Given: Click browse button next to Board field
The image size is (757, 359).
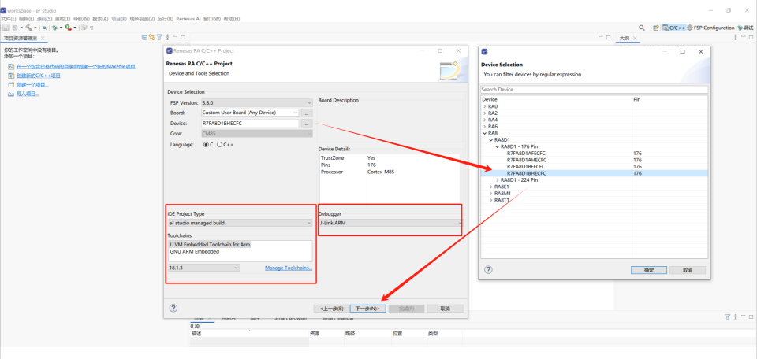Looking at the screenshot, I should coord(307,113).
